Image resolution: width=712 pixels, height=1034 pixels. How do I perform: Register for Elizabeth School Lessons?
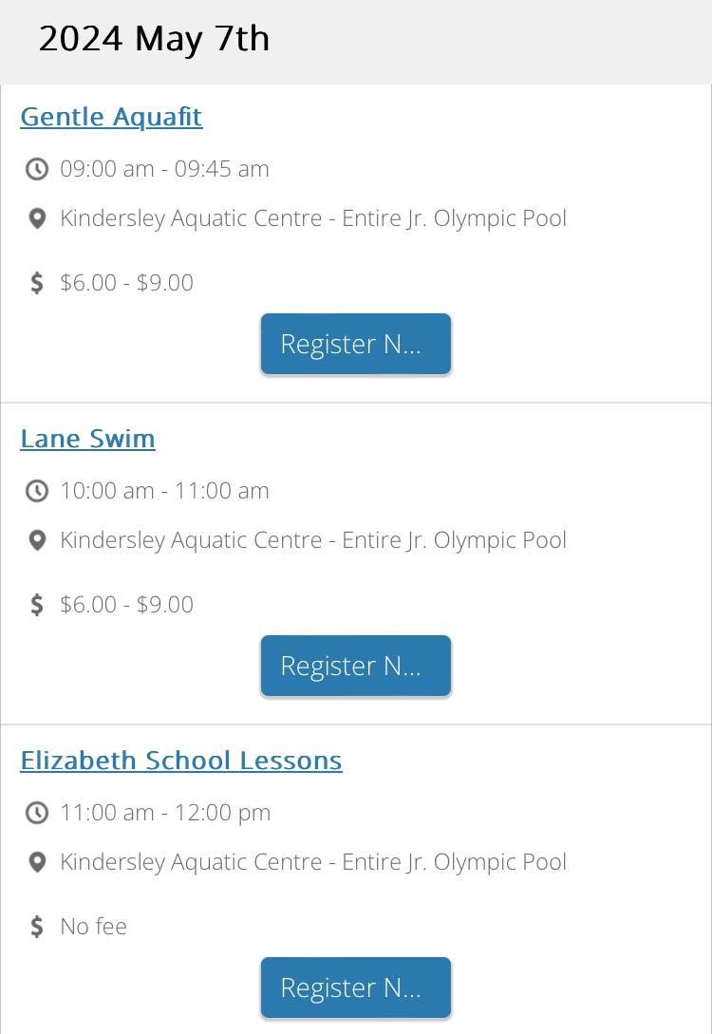(x=356, y=987)
